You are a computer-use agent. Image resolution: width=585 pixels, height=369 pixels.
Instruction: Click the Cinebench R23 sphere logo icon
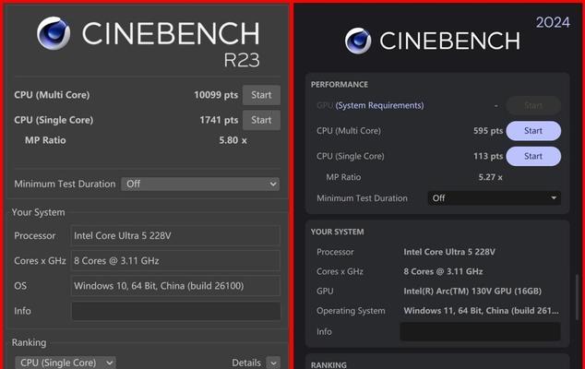54,33
